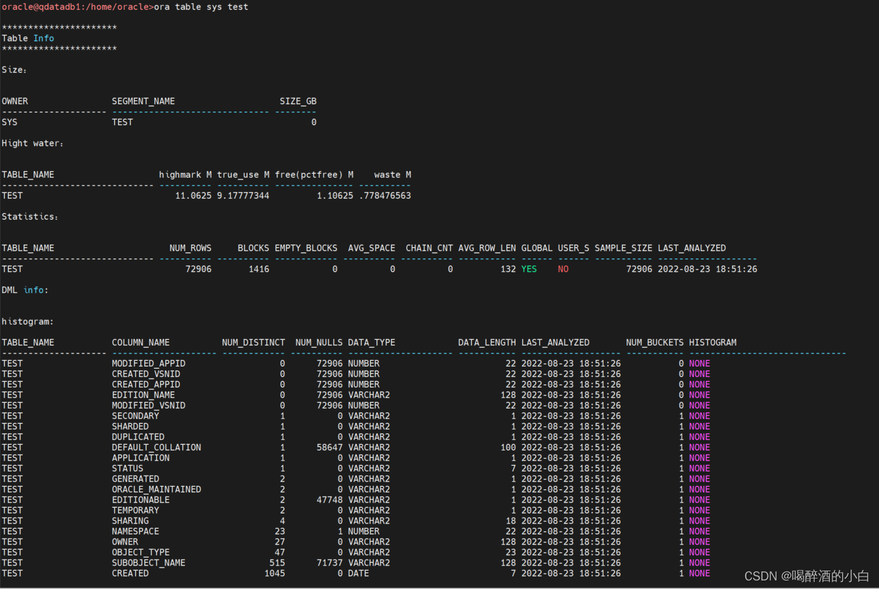Click the true_use value '9.17777344'
This screenshot has width=879, height=589.
pos(243,195)
